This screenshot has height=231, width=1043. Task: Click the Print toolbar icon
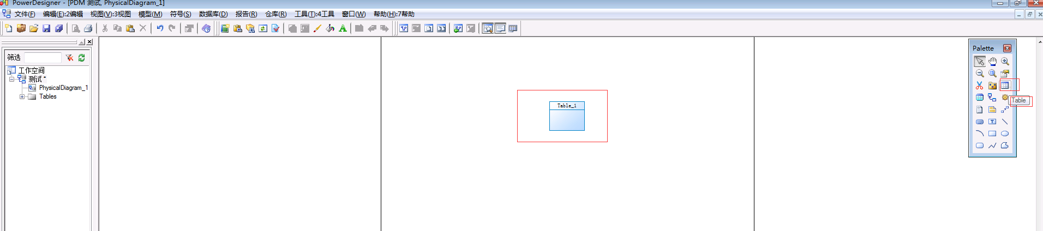click(88, 28)
